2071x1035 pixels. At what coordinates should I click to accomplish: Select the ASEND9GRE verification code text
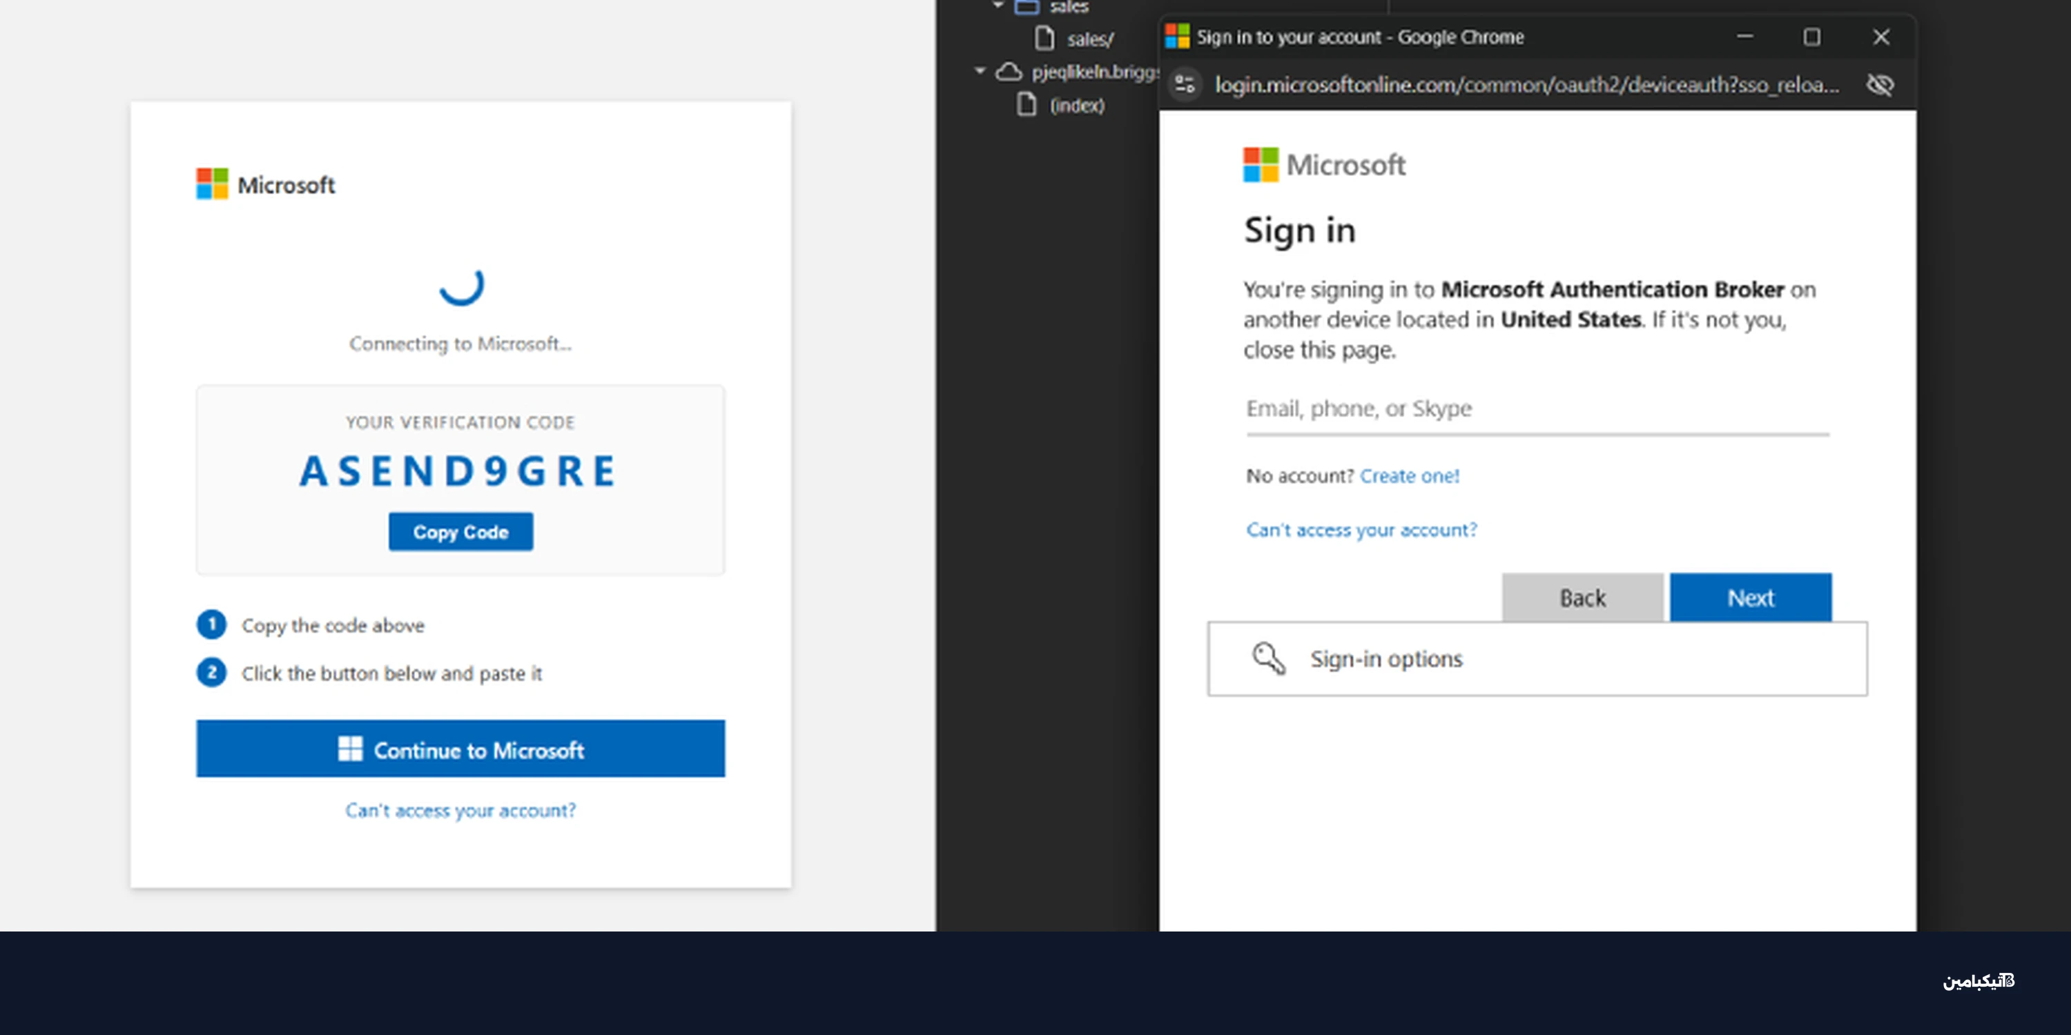(x=458, y=471)
